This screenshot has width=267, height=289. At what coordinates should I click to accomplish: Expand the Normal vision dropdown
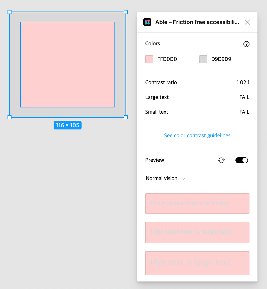coord(165,178)
